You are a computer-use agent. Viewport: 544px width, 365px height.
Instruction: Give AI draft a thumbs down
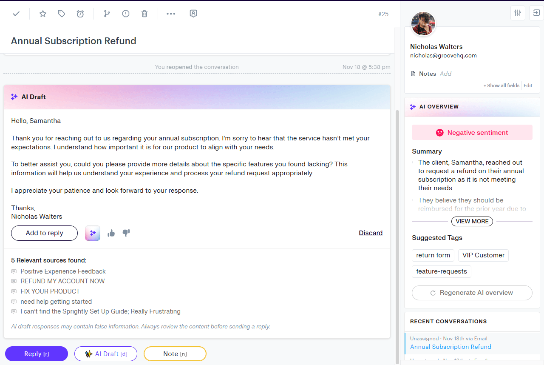point(126,233)
